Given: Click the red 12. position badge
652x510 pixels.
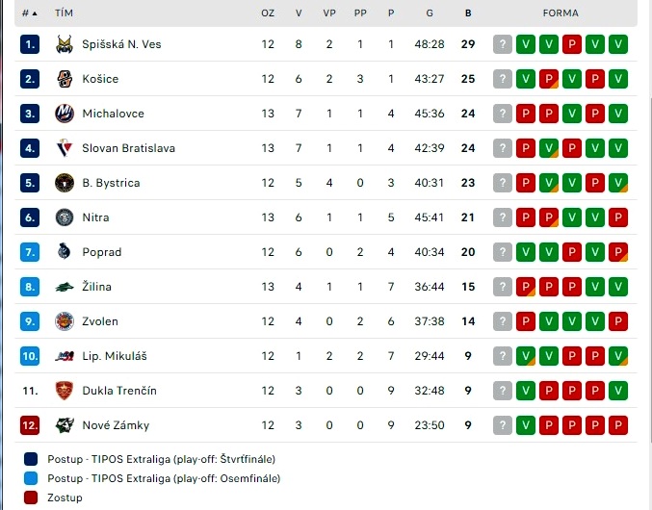Looking at the screenshot, I should [x=30, y=425].
